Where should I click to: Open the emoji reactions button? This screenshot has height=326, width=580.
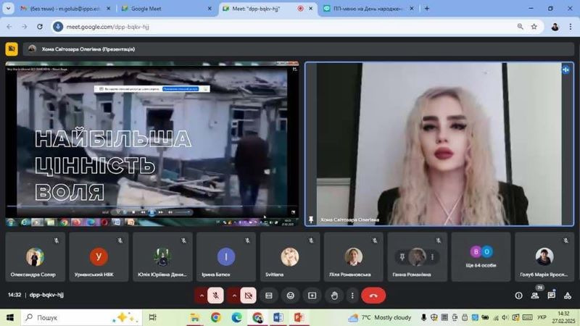point(291,296)
